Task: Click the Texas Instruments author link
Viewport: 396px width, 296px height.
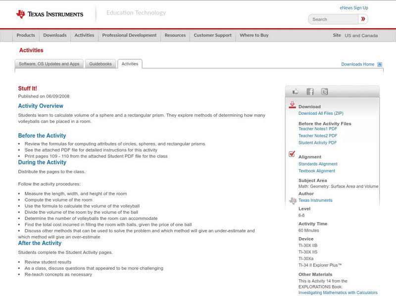Action: [x=315, y=200]
